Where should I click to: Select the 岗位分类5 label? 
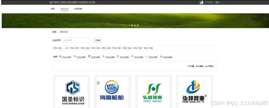pyautogui.click(x=124, y=57)
